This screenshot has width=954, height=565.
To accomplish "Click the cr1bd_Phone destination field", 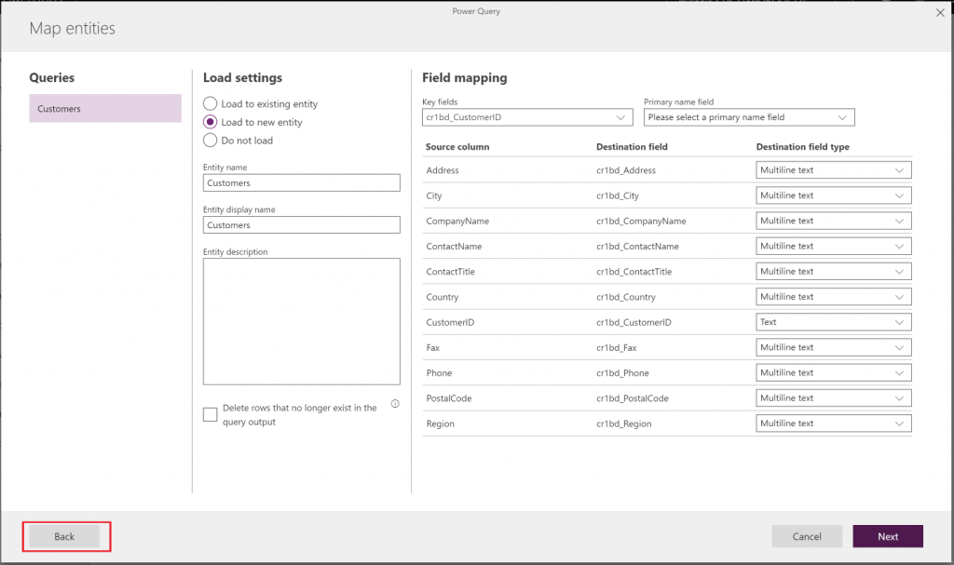I will pos(622,373).
